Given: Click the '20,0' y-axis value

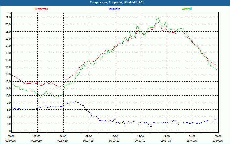Looking at the screenshot, I should [x=8, y=24].
